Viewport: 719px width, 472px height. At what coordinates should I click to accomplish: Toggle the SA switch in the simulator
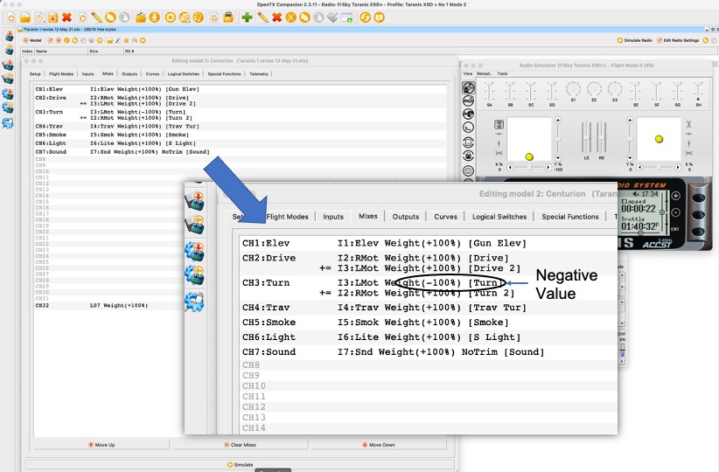[x=489, y=92]
